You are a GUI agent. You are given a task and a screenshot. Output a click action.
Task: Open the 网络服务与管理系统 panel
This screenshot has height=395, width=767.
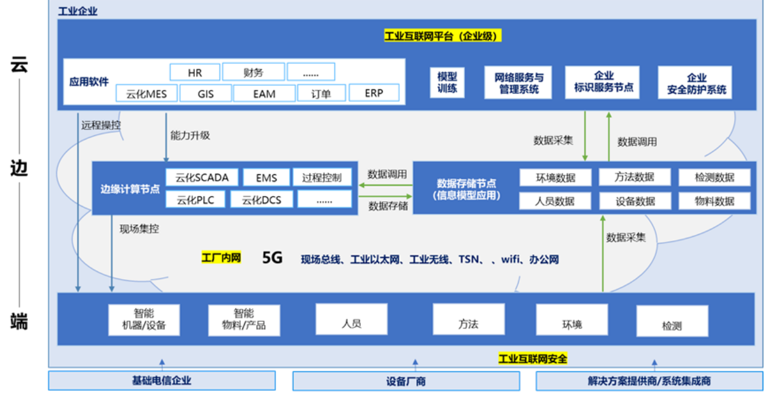(x=517, y=82)
